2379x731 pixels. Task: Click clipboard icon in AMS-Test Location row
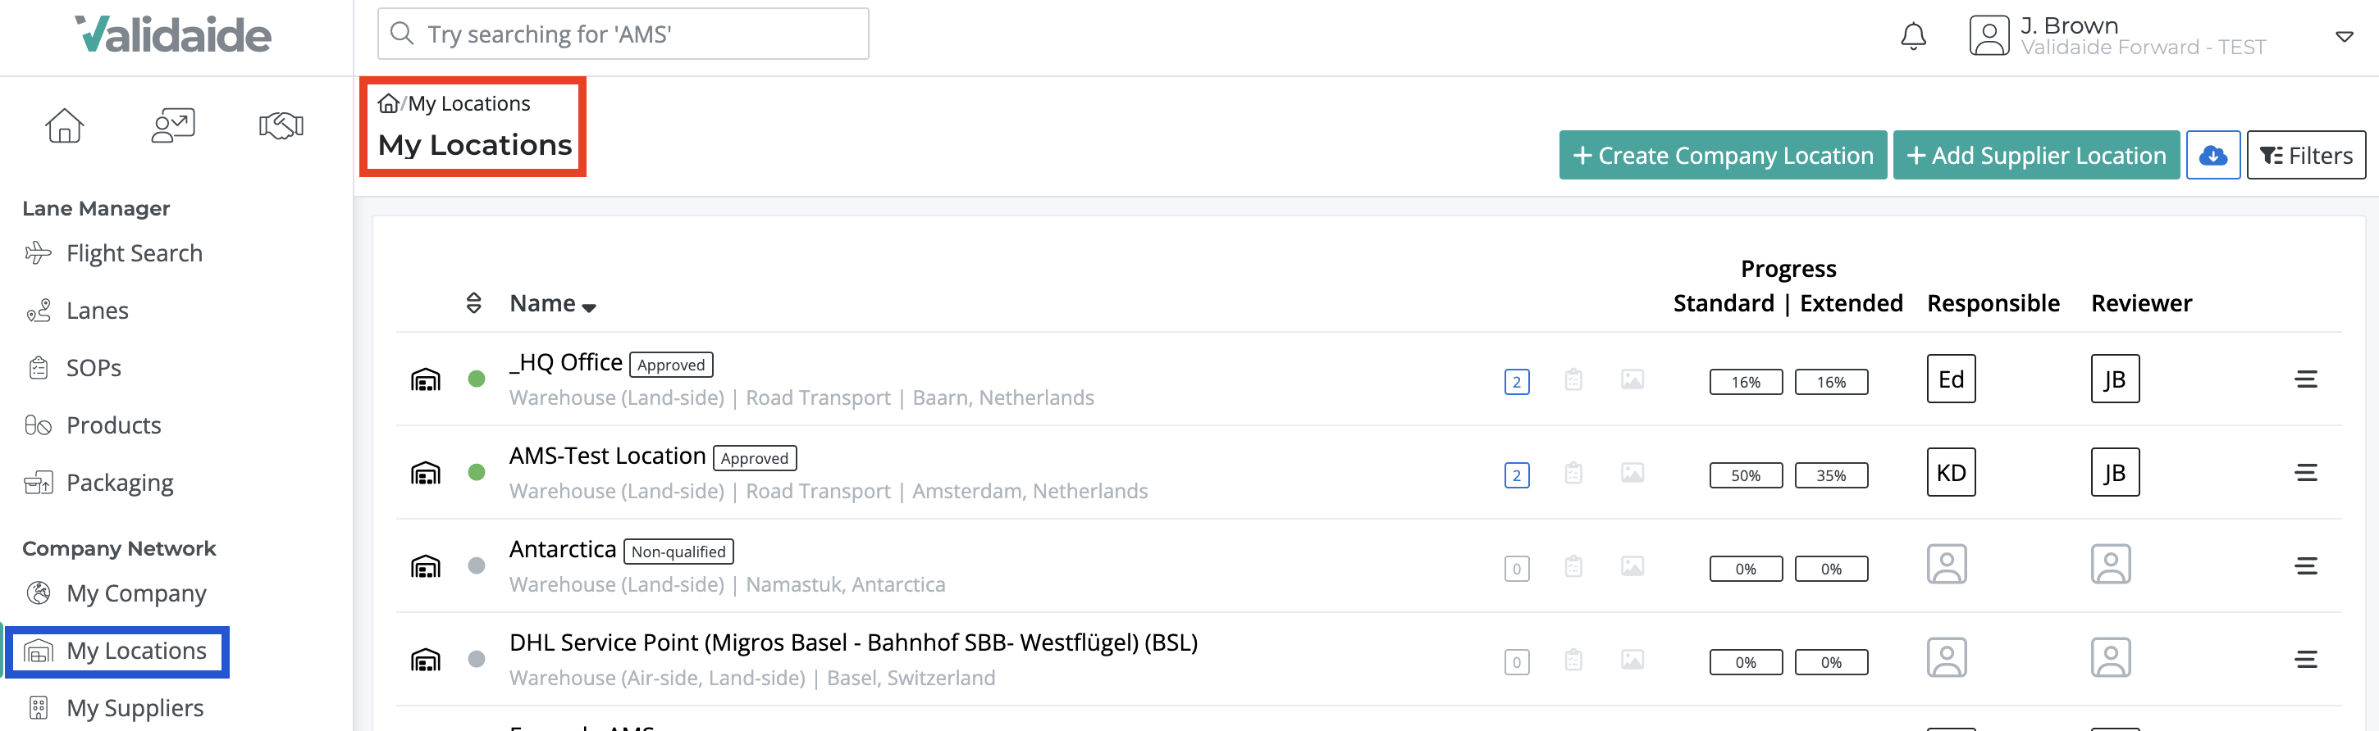pyautogui.click(x=1573, y=474)
